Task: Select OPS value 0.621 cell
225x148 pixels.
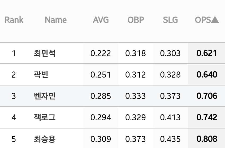Action: pyautogui.click(x=206, y=53)
